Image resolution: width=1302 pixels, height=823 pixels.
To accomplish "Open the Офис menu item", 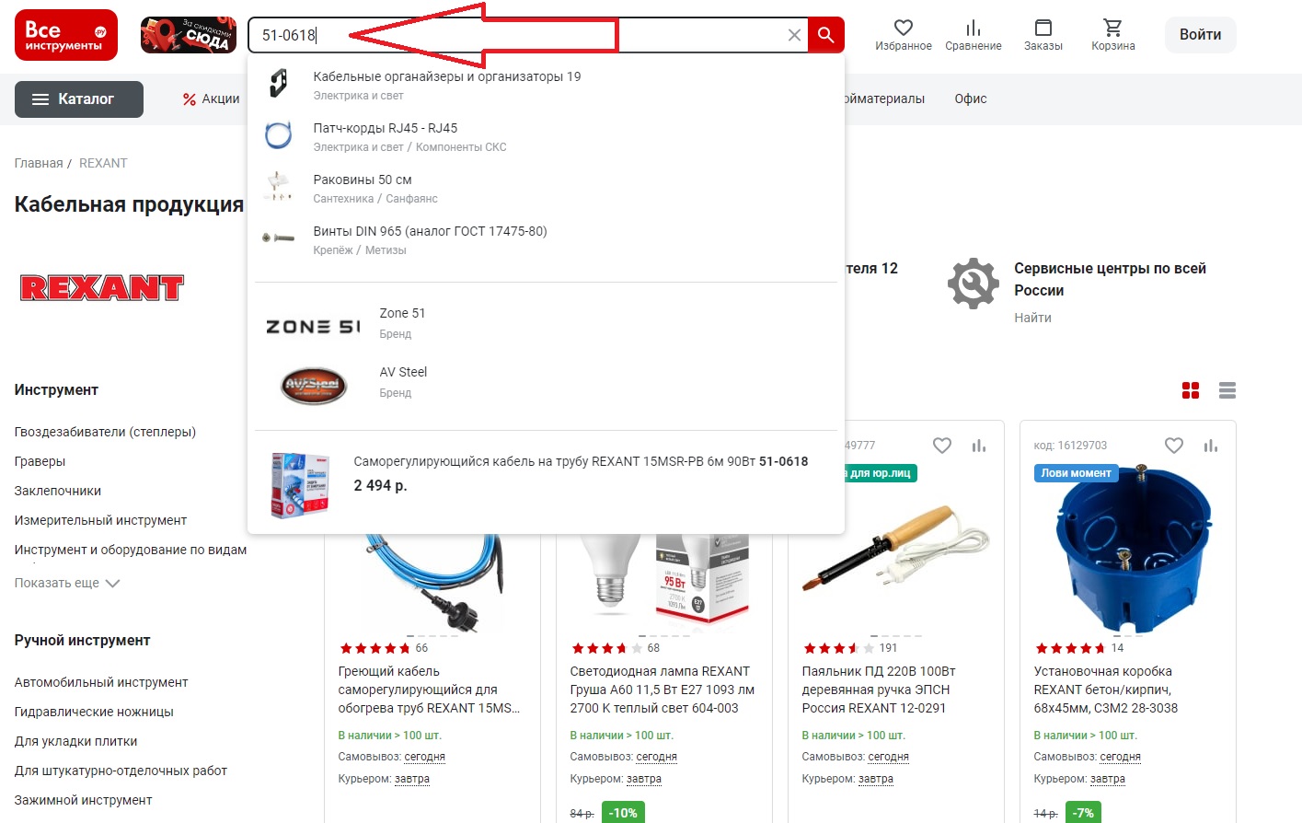I will click(971, 99).
